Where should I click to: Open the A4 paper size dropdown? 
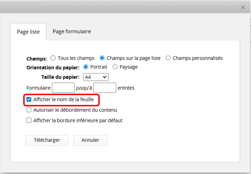tap(95, 77)
